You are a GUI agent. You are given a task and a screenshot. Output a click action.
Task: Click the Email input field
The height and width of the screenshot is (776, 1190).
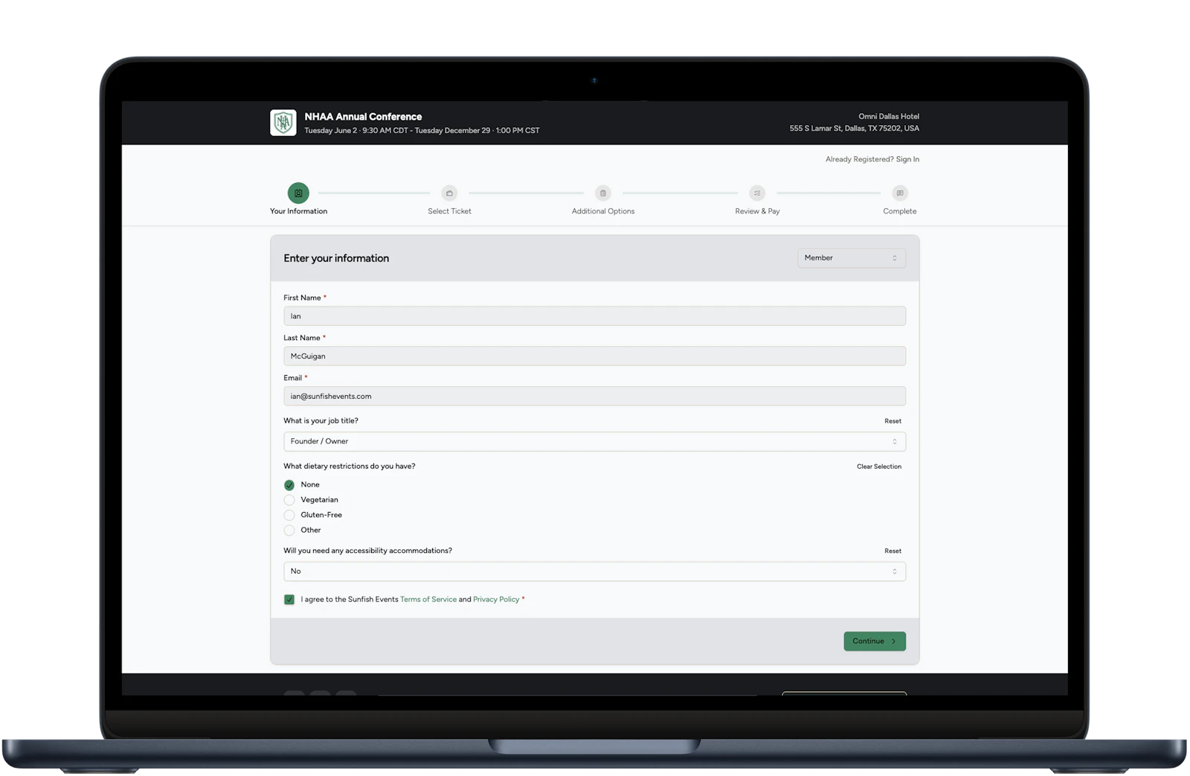[x=594, y=397]
